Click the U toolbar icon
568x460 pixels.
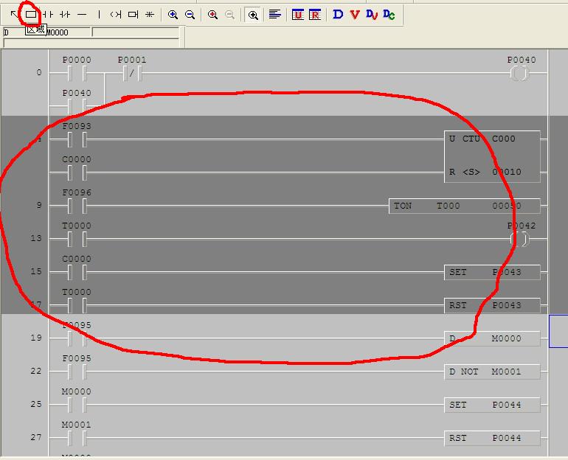pos(298,14)
